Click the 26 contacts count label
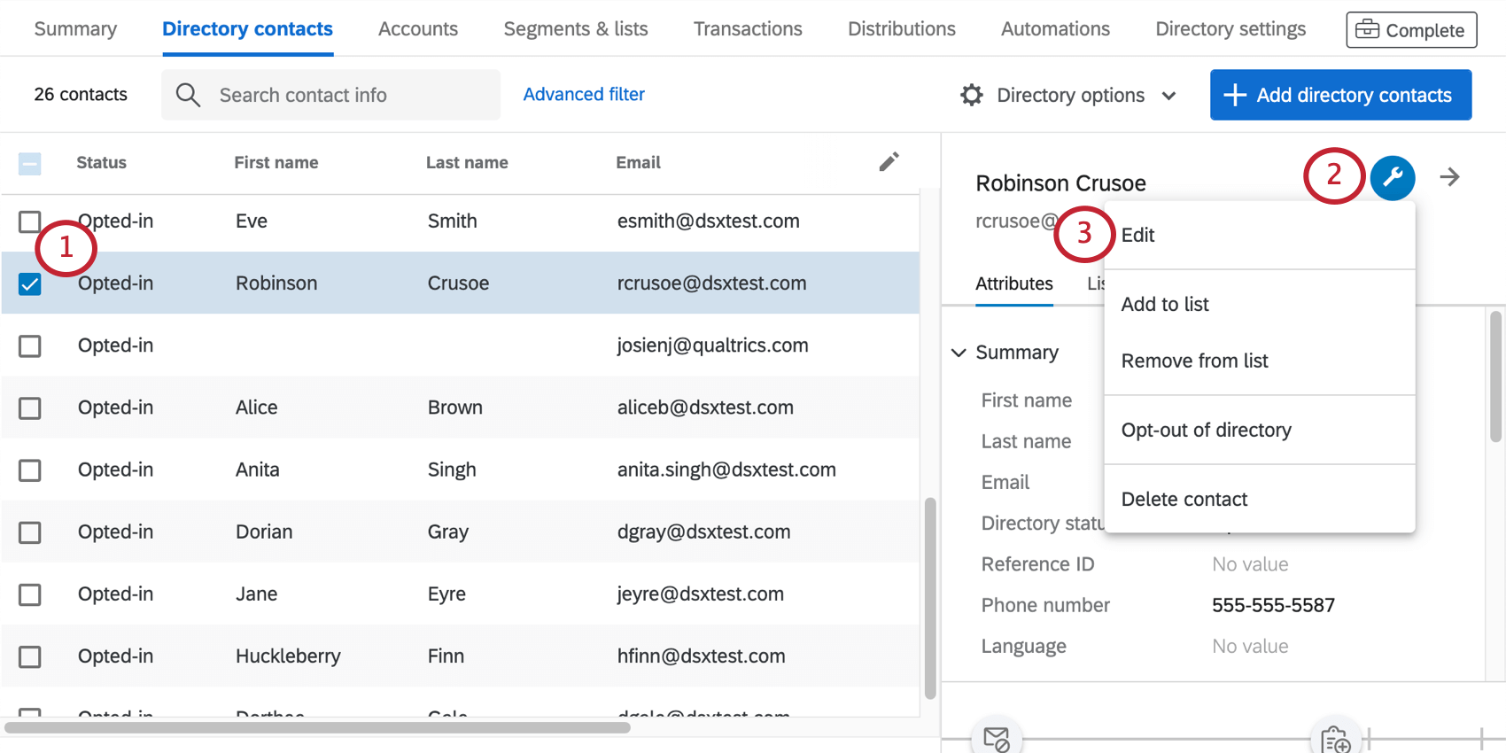The image size is (1506, 753). (x=81, y=94)
